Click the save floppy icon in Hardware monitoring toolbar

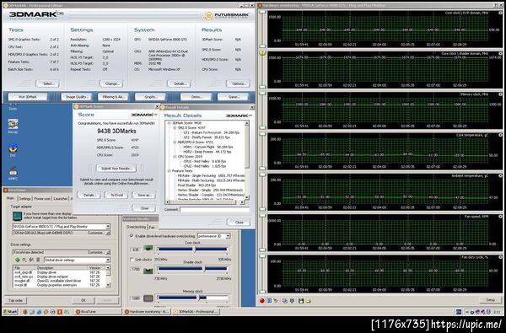click(x=301, y=301)
